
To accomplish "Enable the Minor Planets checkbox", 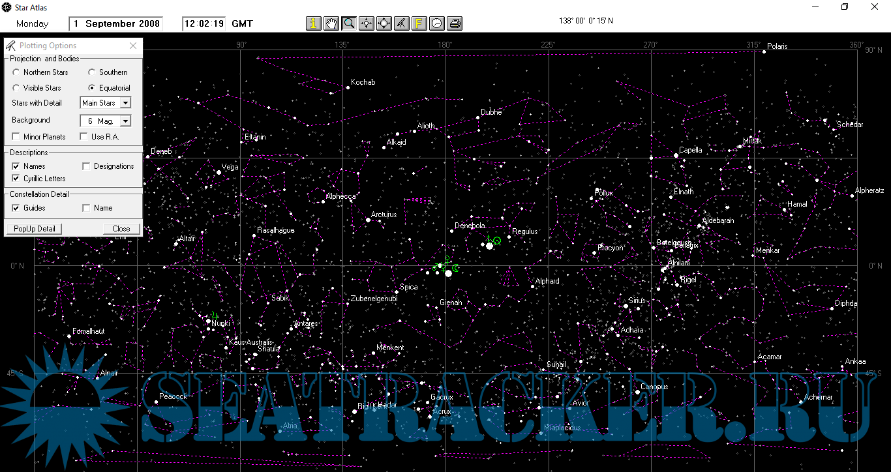I will [x=16, y=137].
